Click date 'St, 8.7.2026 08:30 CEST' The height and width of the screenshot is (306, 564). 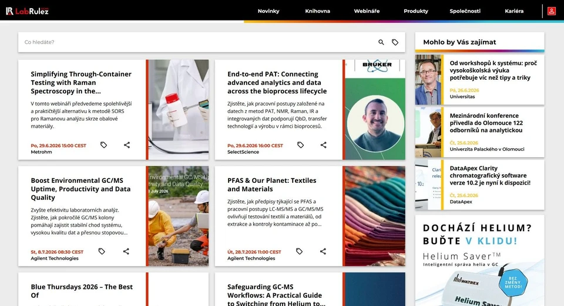tap(57, 252)
